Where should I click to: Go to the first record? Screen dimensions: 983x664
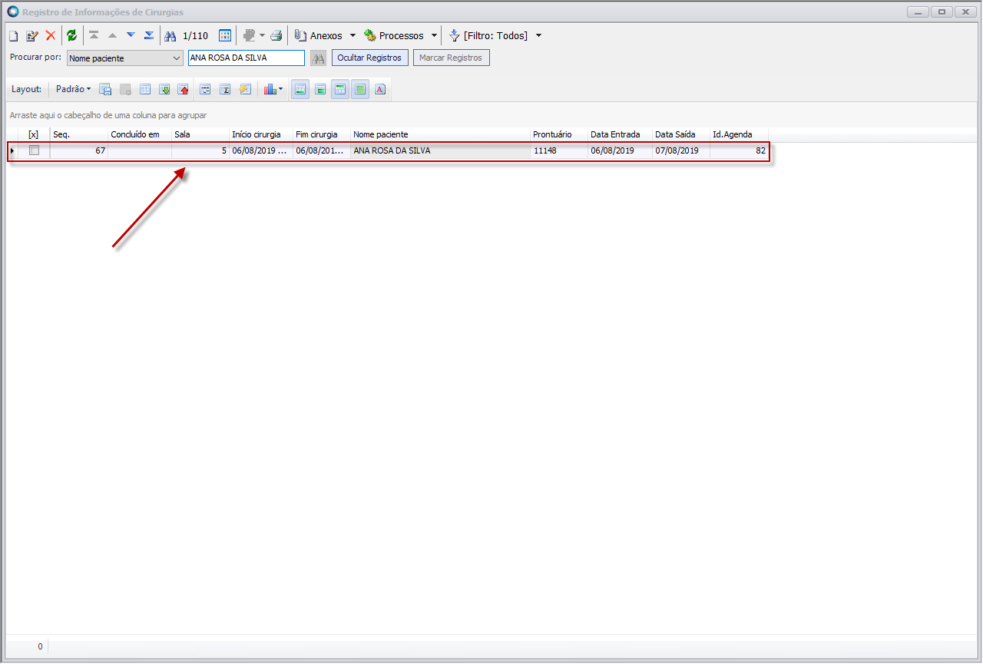[94, 35]
